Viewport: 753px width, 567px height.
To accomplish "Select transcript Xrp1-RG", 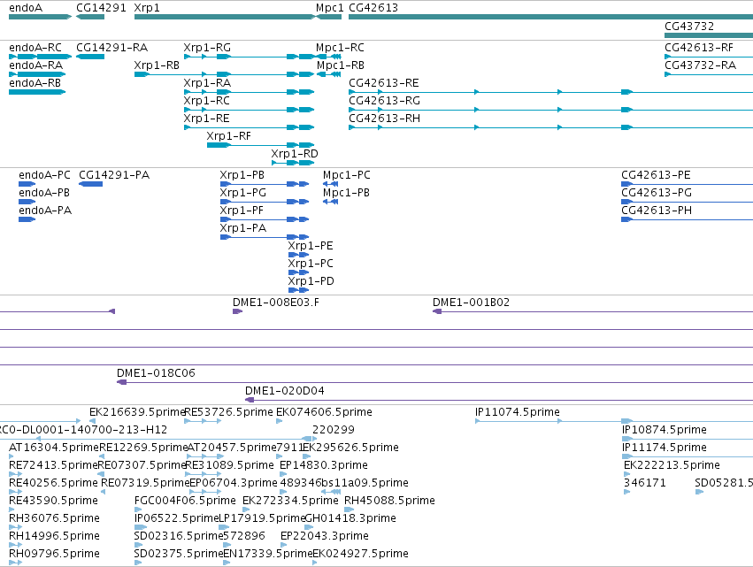I will point(250,57).
